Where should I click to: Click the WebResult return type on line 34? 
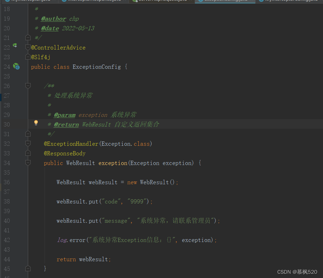(x=81, y=163)
